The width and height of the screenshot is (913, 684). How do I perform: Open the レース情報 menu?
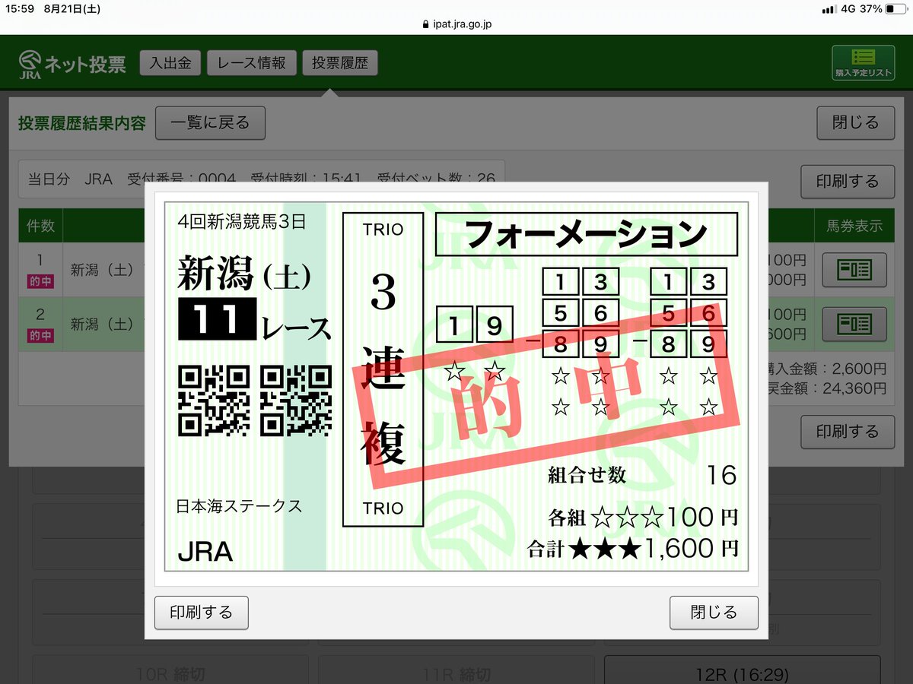point(252,63)
